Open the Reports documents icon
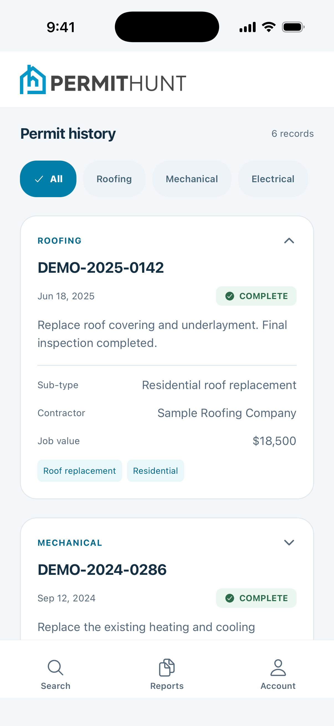The image size is (334, 726). coord(167,667)
